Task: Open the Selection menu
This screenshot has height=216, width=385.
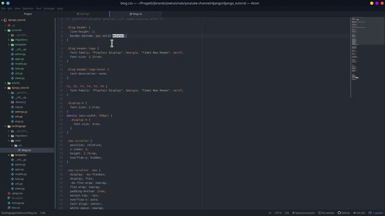Action: pyautogui.click(x=28, y=8)
